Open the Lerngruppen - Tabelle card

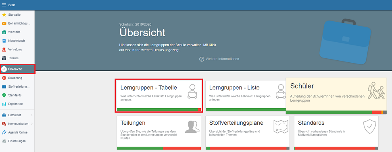(x=159, y=96)
